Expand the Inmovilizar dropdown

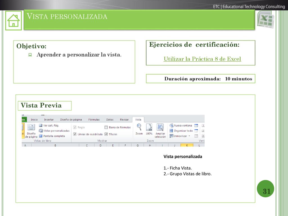(x=189, y=136)
